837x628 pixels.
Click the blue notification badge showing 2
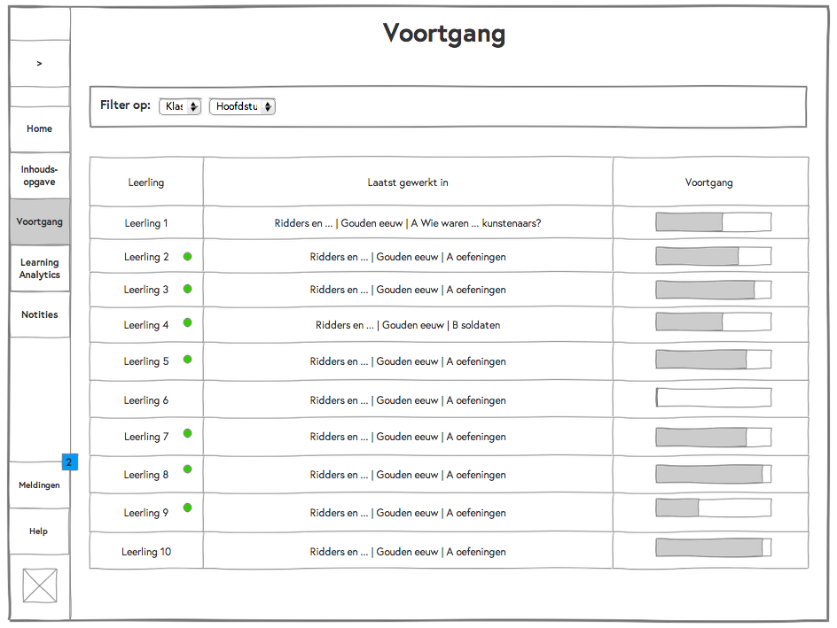click(70, 461)
